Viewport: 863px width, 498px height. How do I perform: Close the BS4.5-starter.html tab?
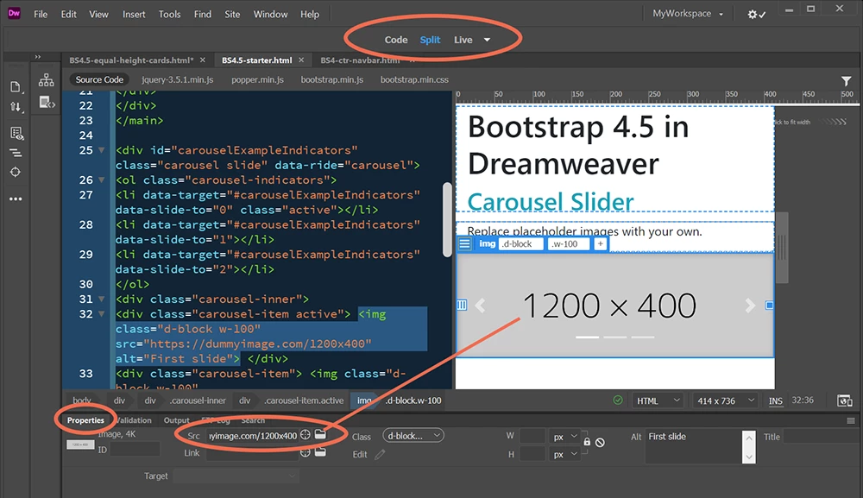coord(301,60)
